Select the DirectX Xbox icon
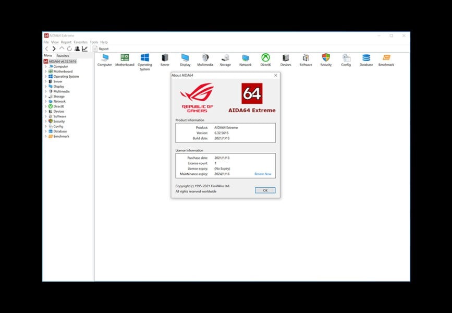This screenshot has width=452, height=313. coord(265,57)
